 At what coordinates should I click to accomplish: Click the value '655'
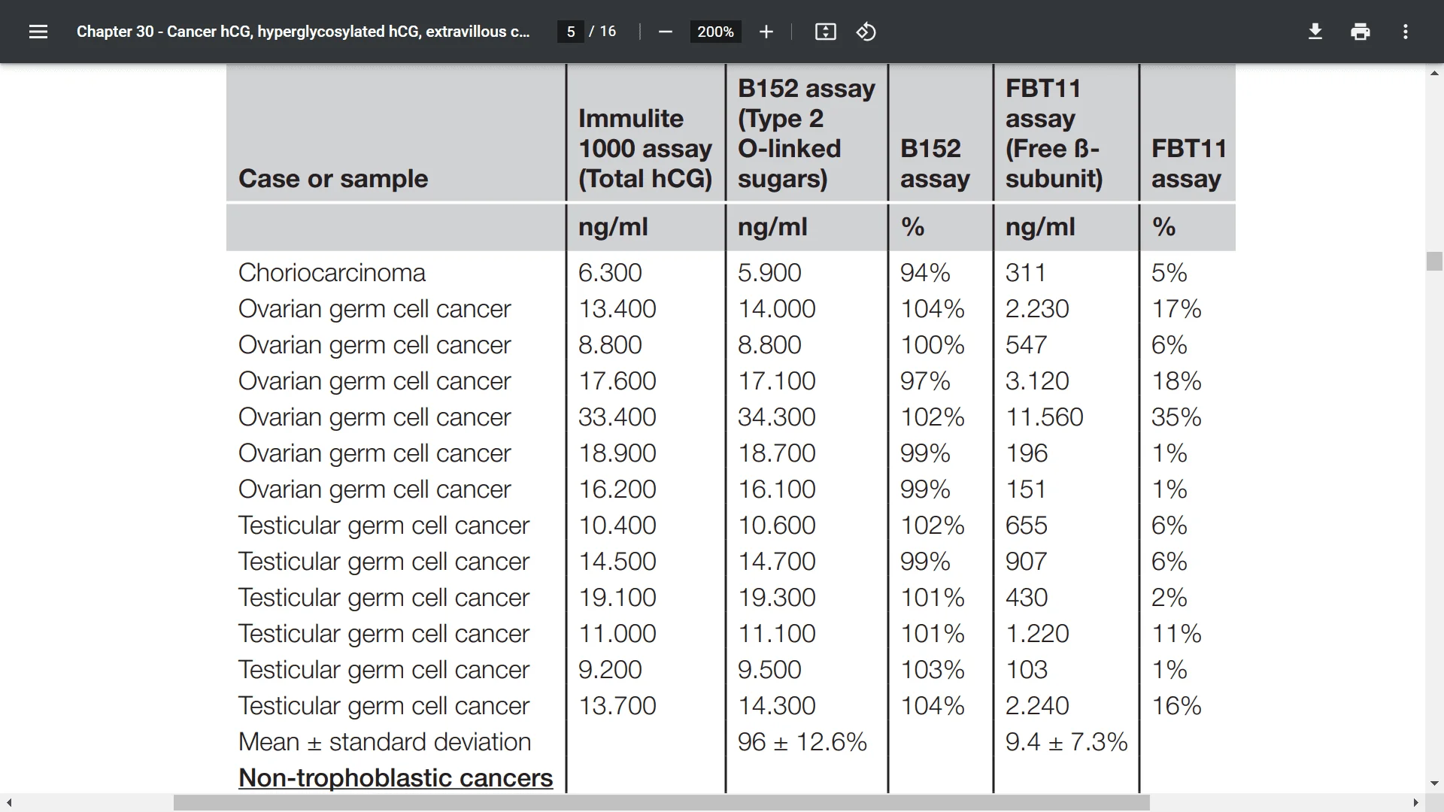click(1027, 525)
